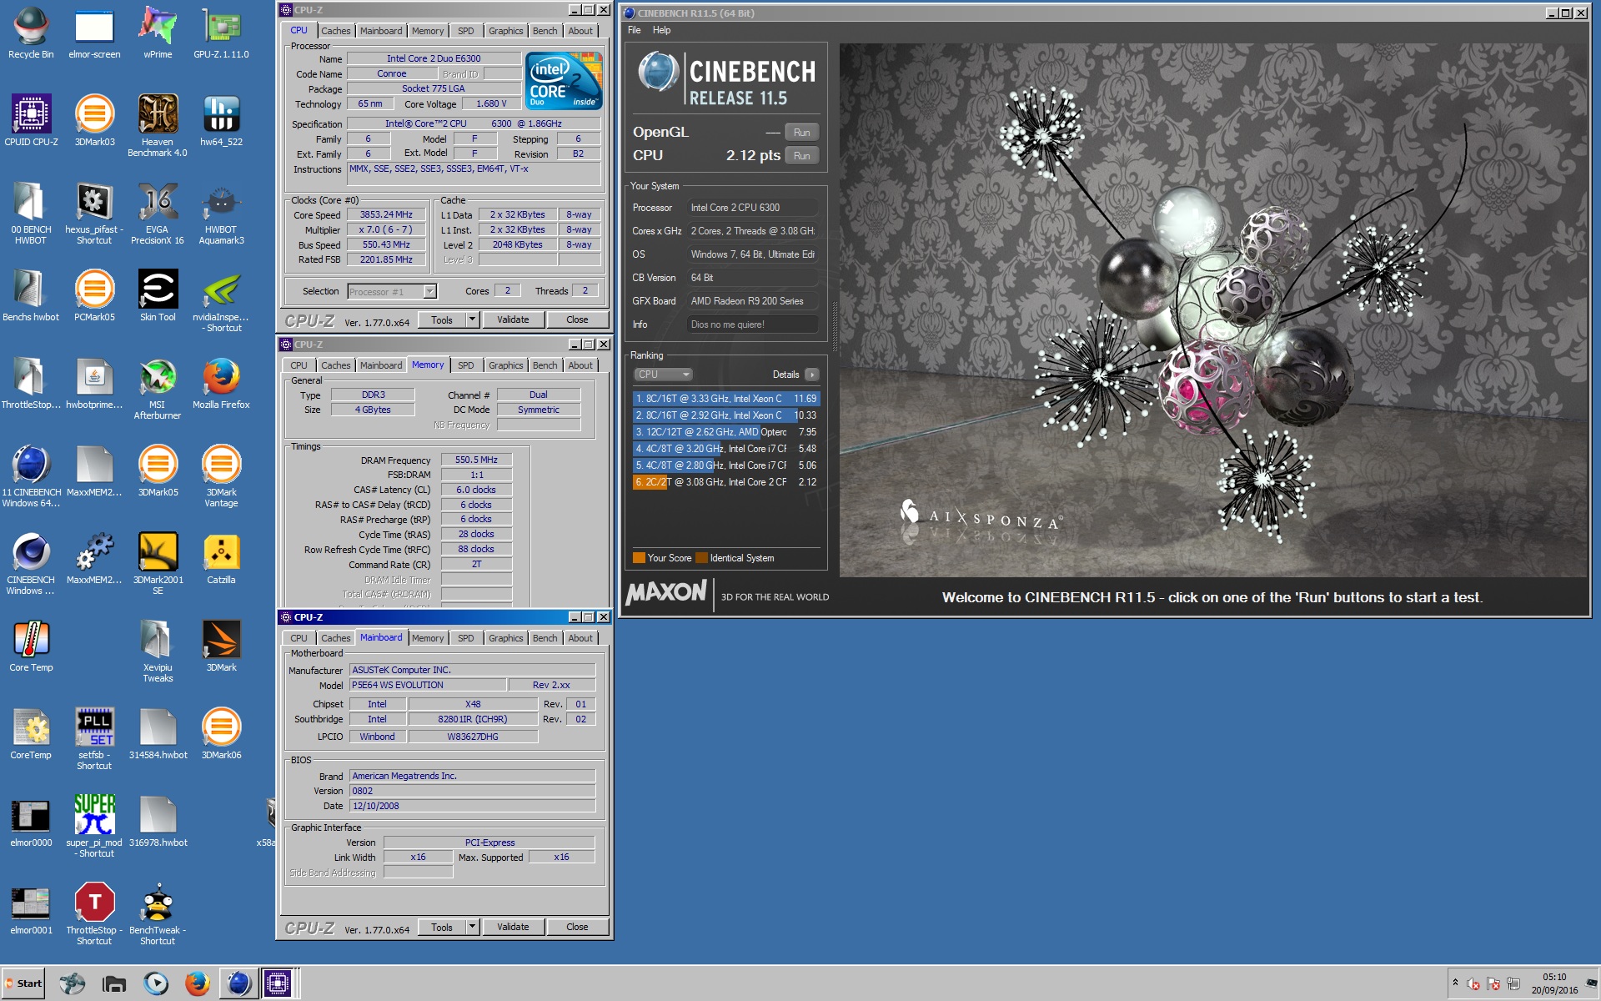Switch to Memory tab in Mainboard CPU-Z window
This screenshot has width=1601, height=1001.
[x=428, y=638]
